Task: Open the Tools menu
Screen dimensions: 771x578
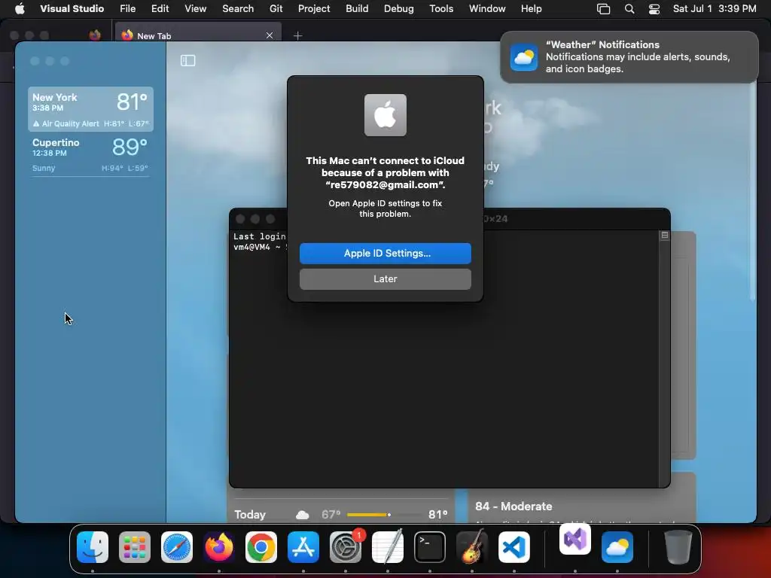Action: [x=441, y=8]
